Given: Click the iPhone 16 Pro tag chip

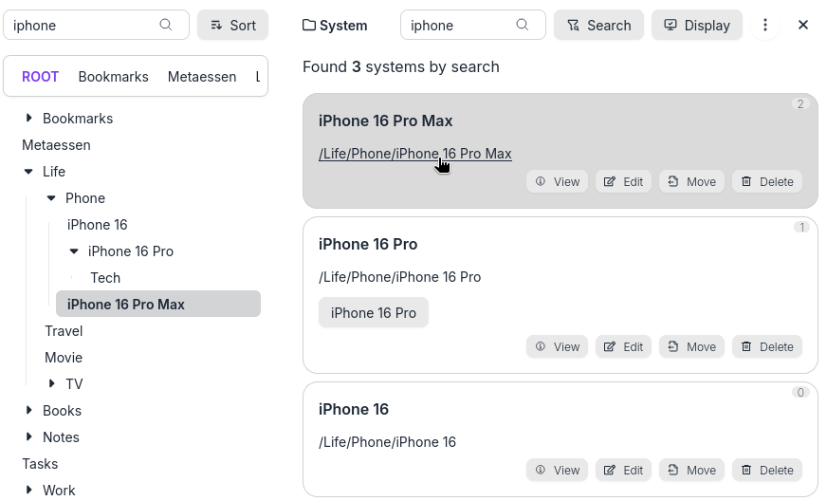Looking at the screenshot, I should click(373, 313).
